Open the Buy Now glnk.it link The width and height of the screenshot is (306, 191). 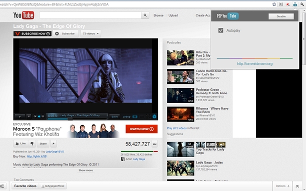(36, 157)
